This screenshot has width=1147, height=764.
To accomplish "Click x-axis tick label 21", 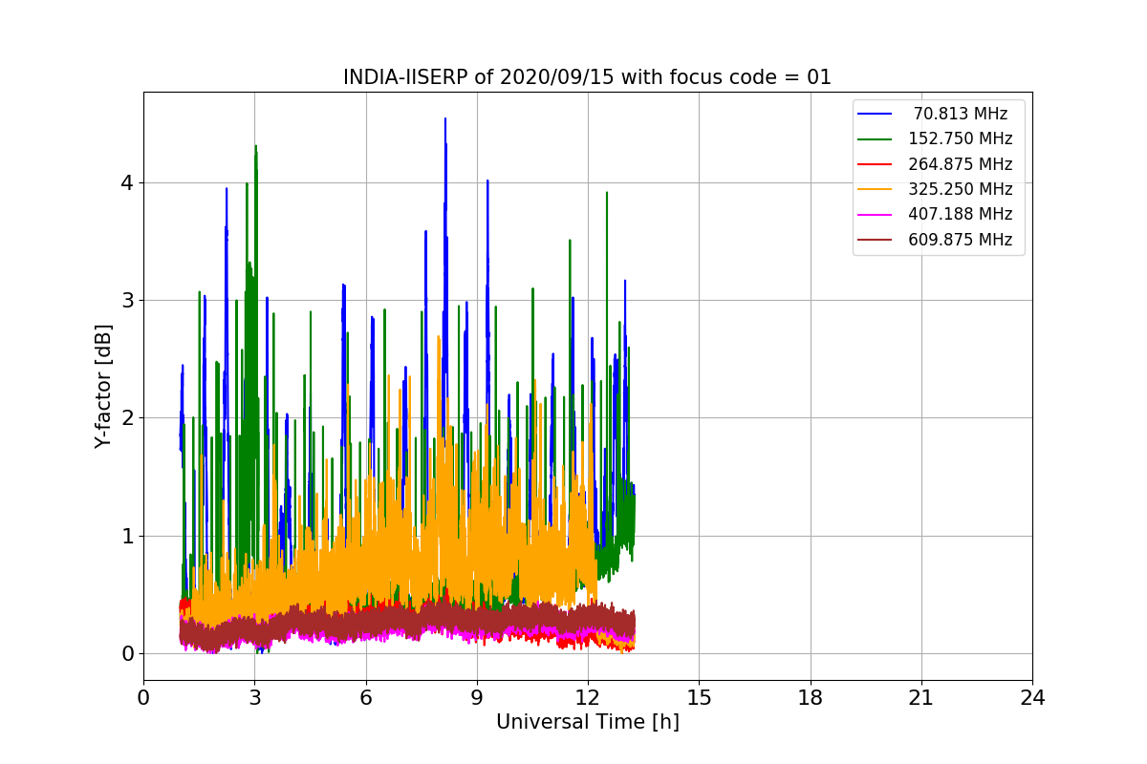I will pyautogui.click(x=921, y=697).
